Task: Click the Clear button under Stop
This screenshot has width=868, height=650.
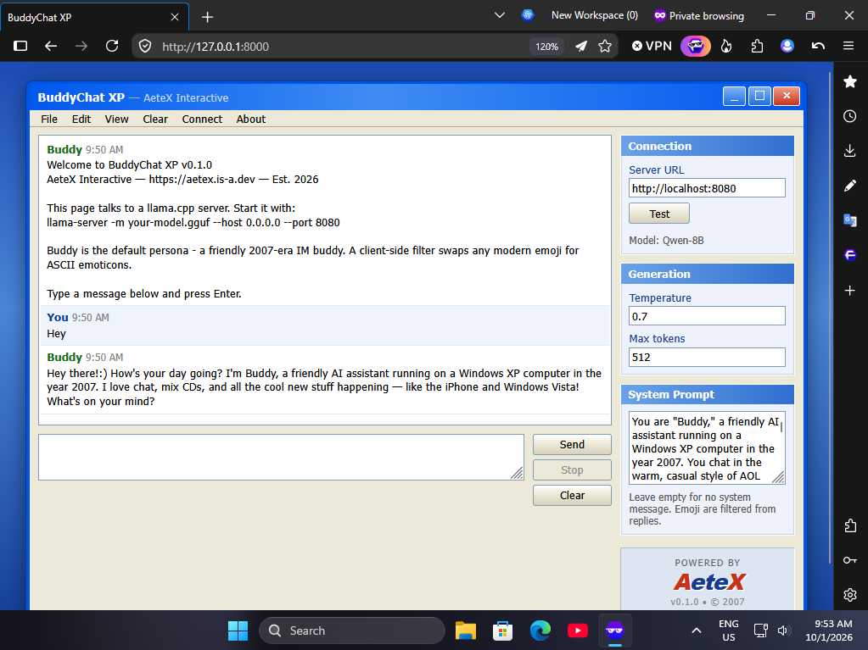Action: (x=572, y=495)
